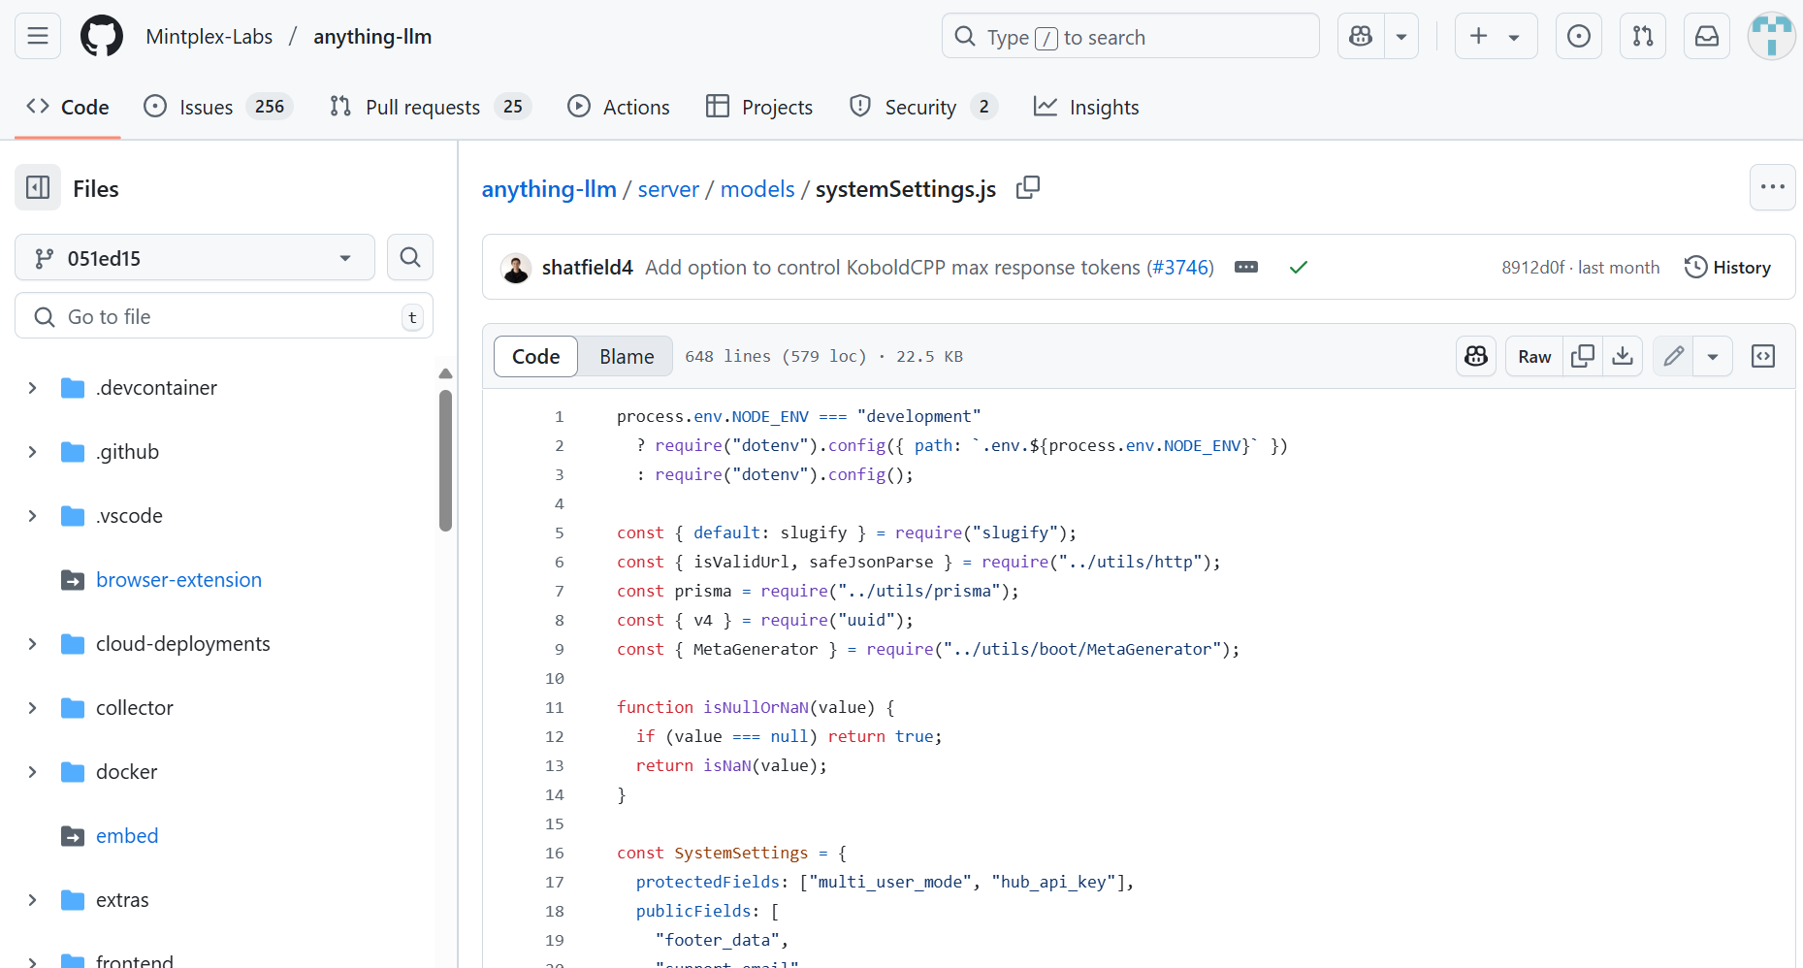Image resolution: width=1803 pixels, height=968 pixels.
Task: Open the browser-extension submodule link
Action: (178, 580)
